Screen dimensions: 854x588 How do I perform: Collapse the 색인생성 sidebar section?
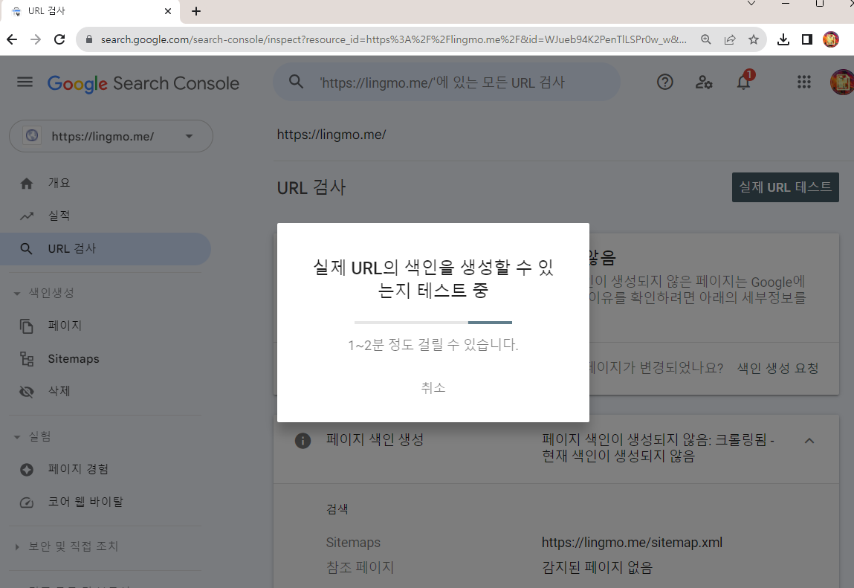pos(17,293)
